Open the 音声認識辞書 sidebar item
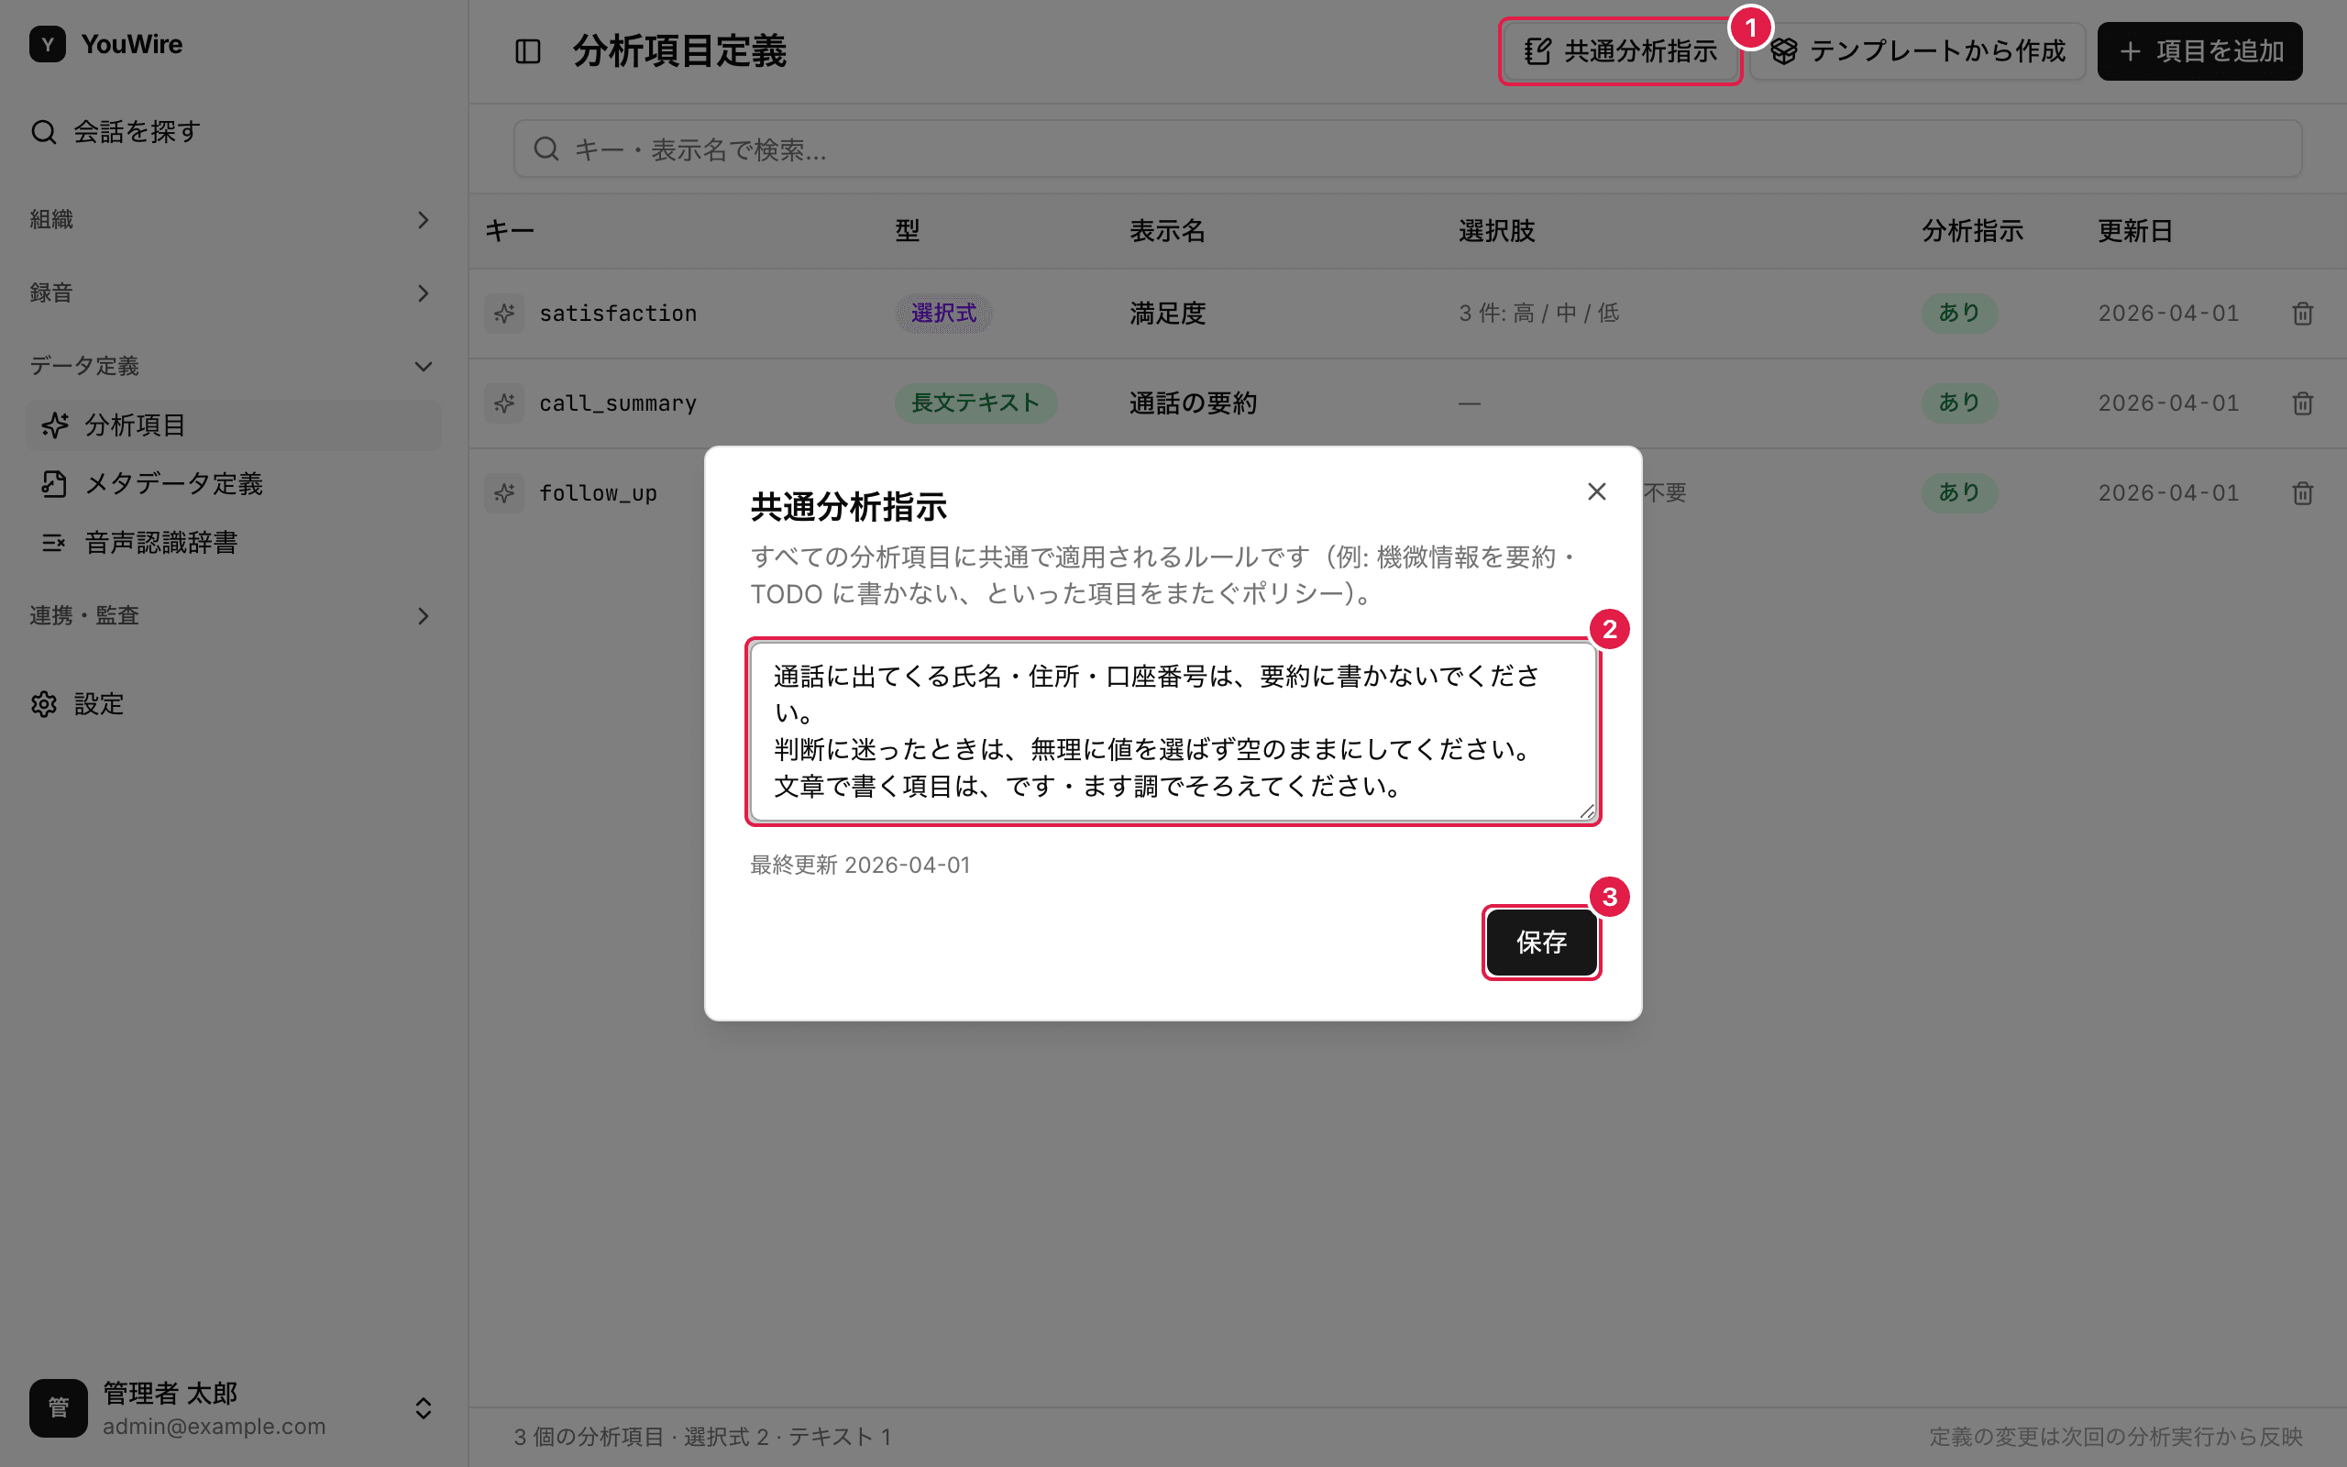Screen dimensions: 2347x1467 [x=234, y=543]
